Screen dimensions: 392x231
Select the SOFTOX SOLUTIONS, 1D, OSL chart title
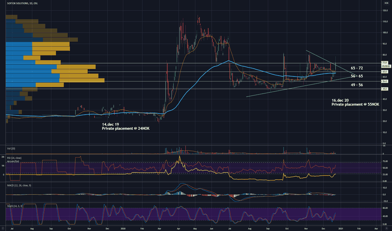tap(22, 3)
